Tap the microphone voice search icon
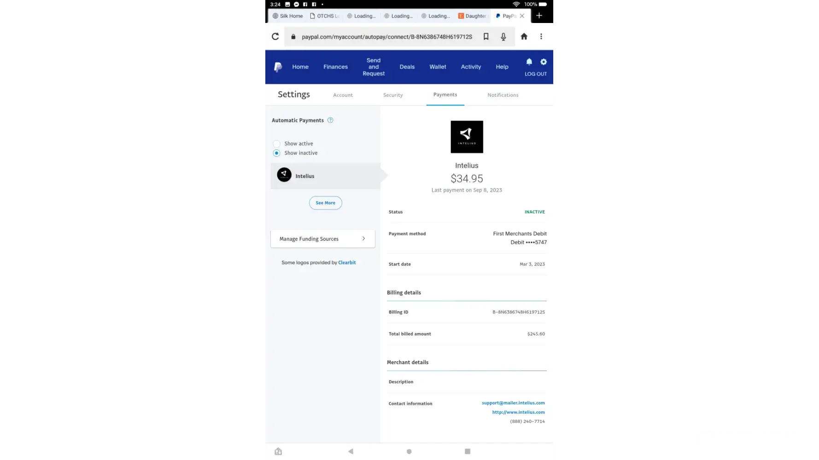Viewport: 819px width, 460px height. pyautogui.click(x=503, y=36)
